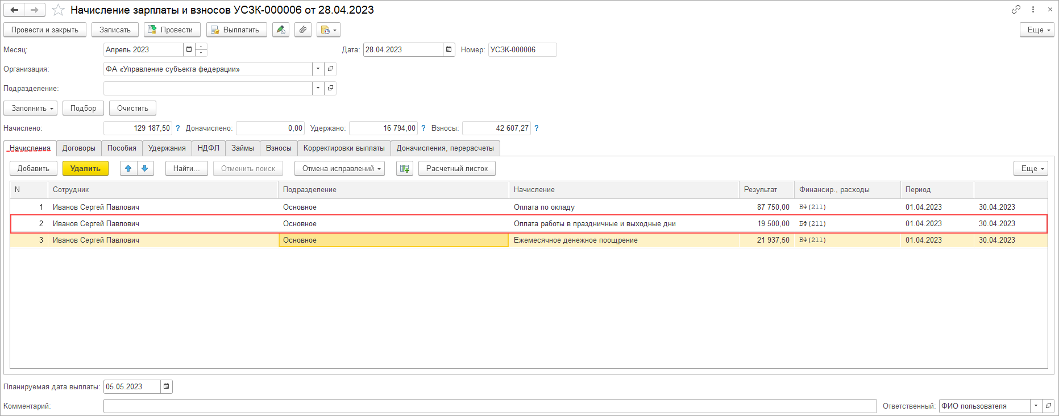Viewport: 1059px width, 416px height.
Task: Add document to favorites with star icon
Action: (58, 10)
